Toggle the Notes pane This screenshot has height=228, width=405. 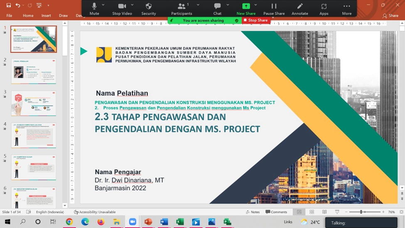pos(253,212)
